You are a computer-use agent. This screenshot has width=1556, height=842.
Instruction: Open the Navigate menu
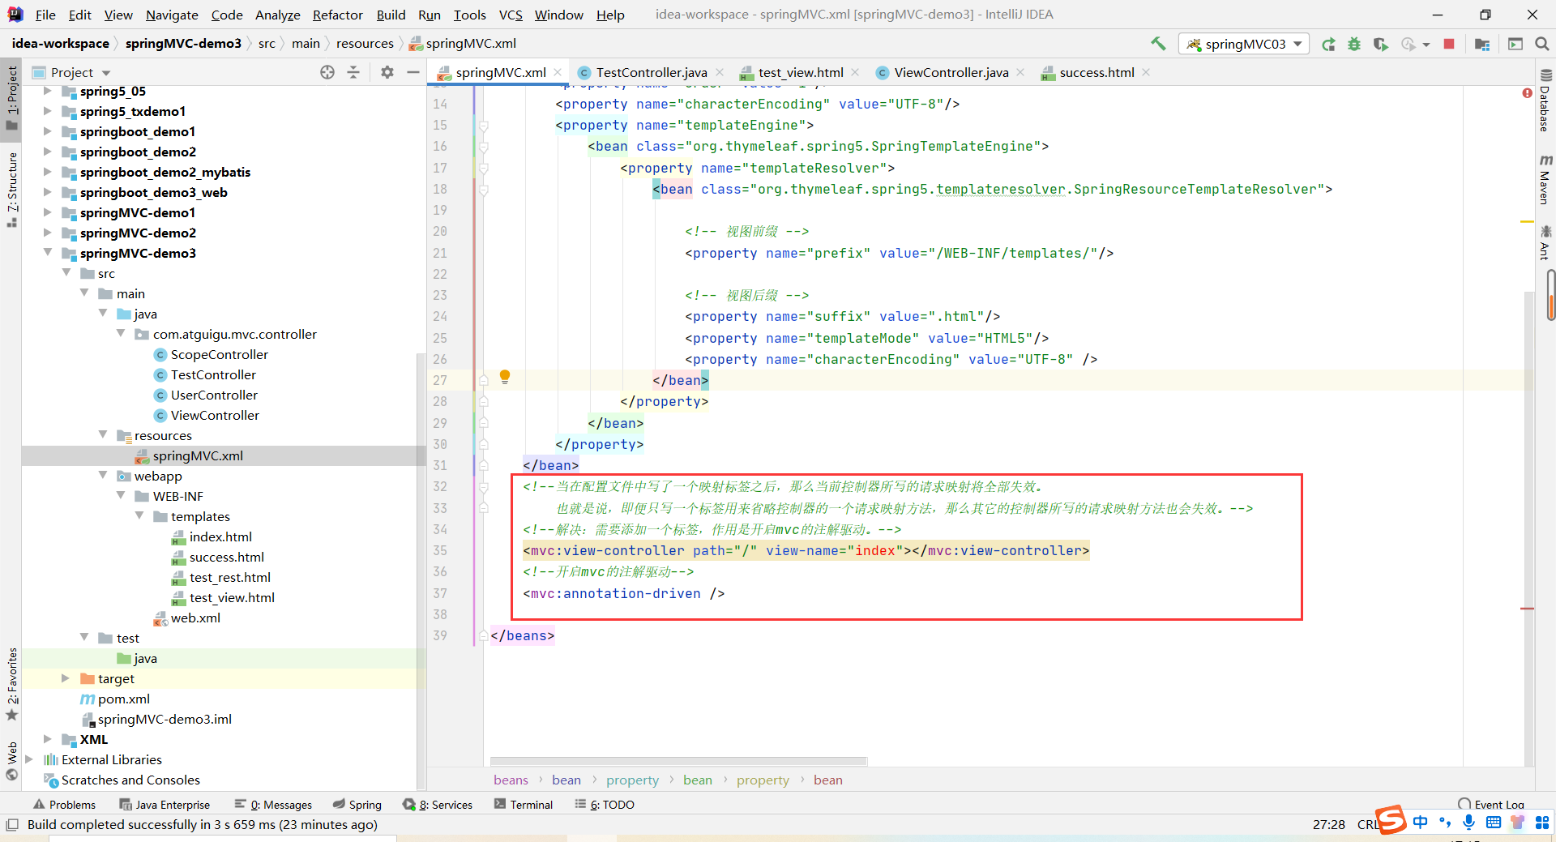pos(172,15)
